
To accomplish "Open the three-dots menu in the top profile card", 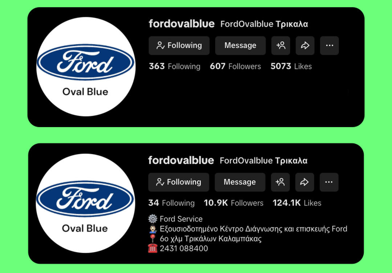I will pos(330,45).
